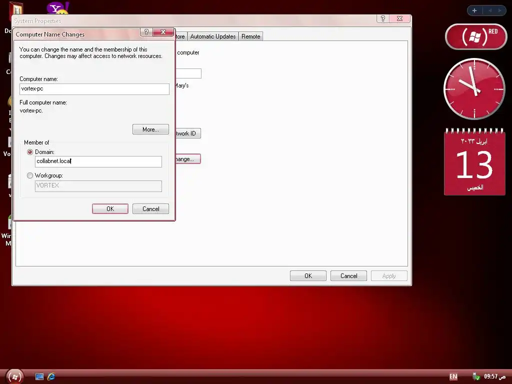The height and width of the screenshot is (384, 512).
Task: Click the EN language indicator
Action: [x=453, y=376]
